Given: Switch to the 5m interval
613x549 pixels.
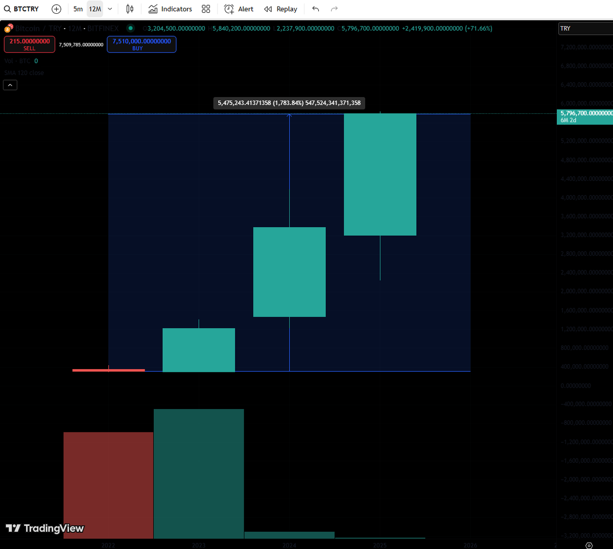Looking at the screenshot, I should tap(78, 9).
